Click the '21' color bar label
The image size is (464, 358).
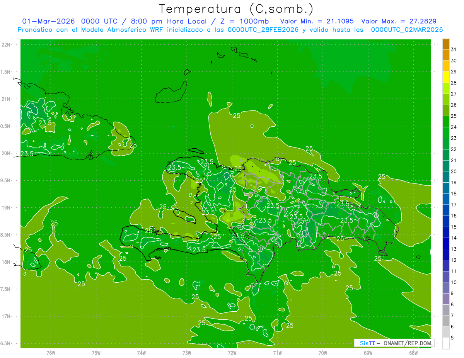[454, 160]
